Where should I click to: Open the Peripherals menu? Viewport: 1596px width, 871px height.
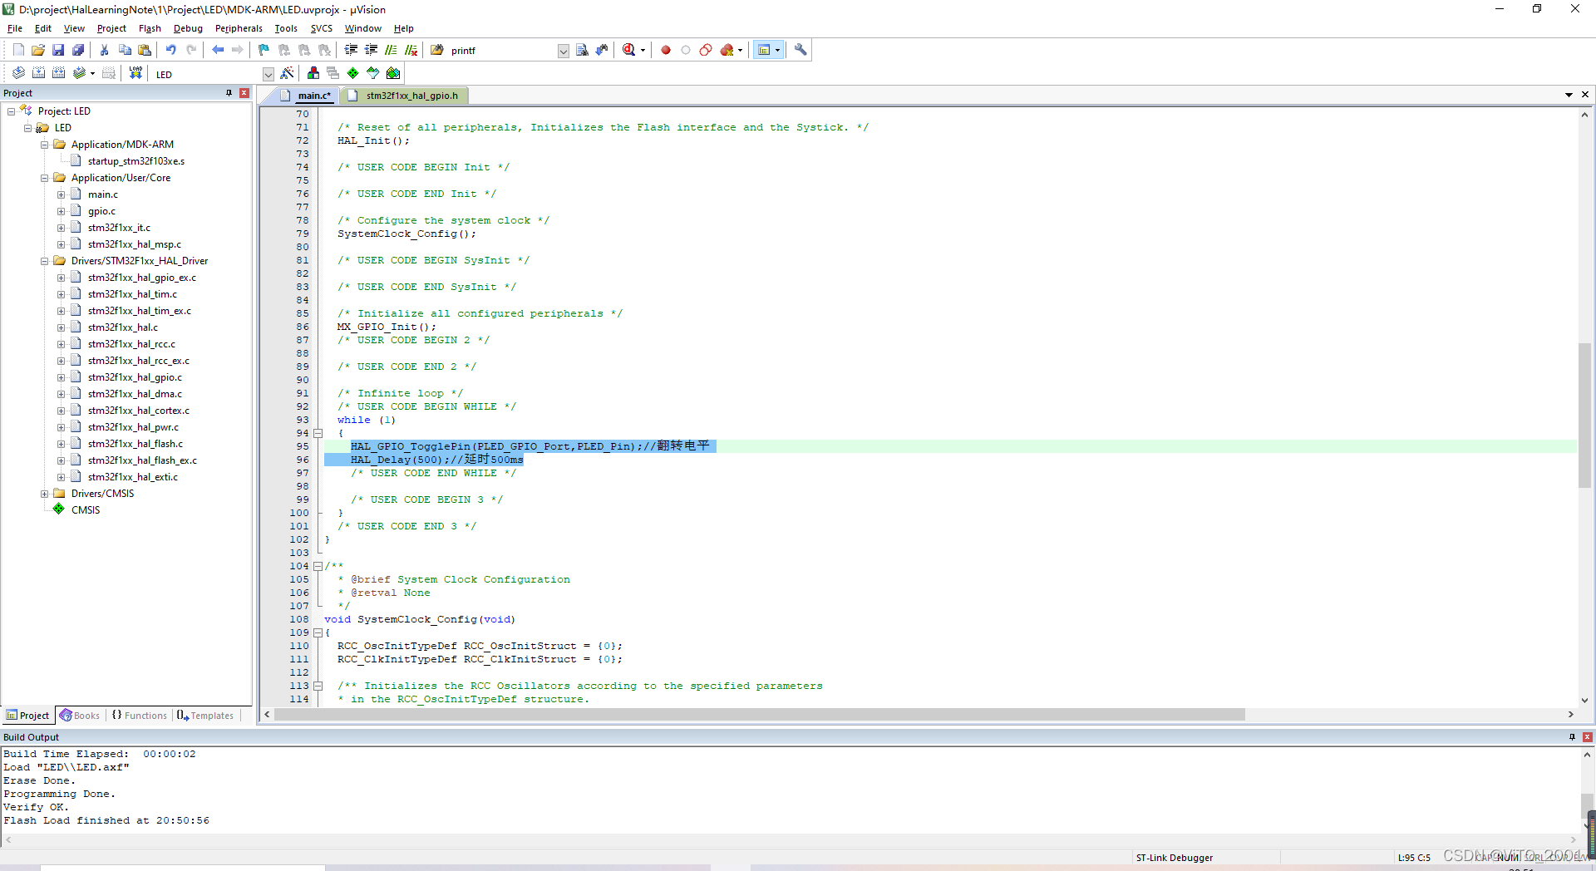(x=239, y=28)
